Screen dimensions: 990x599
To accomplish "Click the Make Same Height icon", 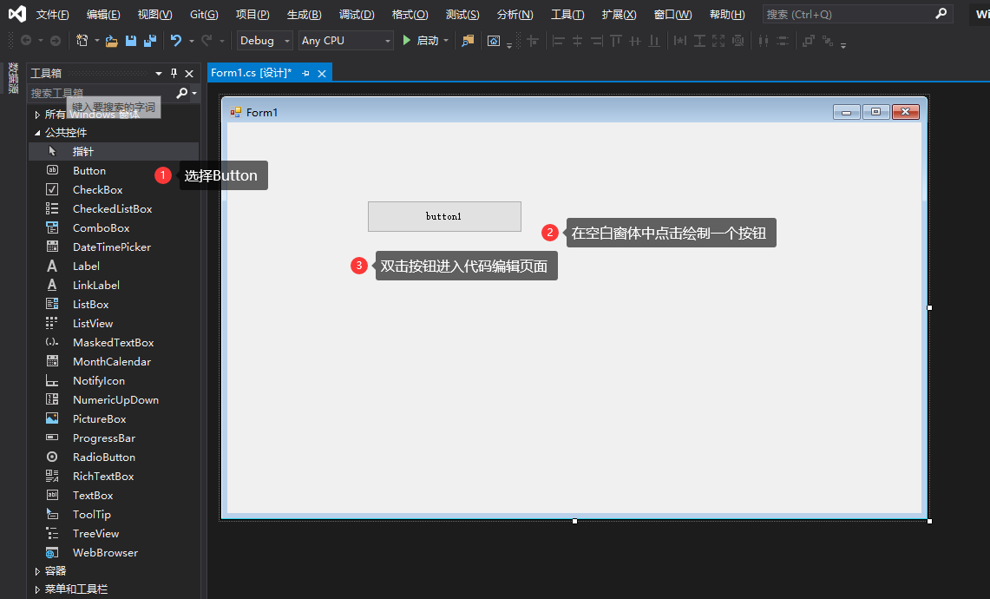I will (699, 41).
